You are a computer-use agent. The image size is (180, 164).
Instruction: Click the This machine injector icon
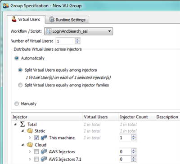(44, 138)
